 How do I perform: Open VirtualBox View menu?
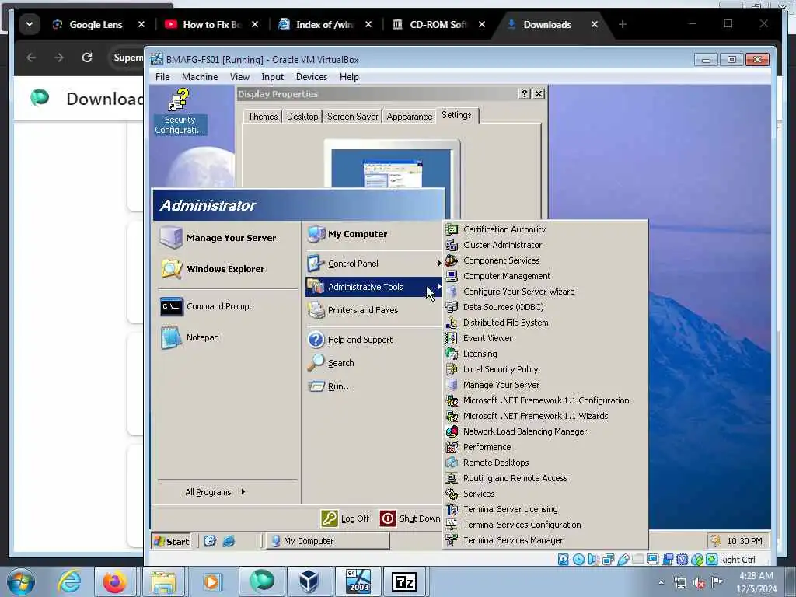point(239,77)
